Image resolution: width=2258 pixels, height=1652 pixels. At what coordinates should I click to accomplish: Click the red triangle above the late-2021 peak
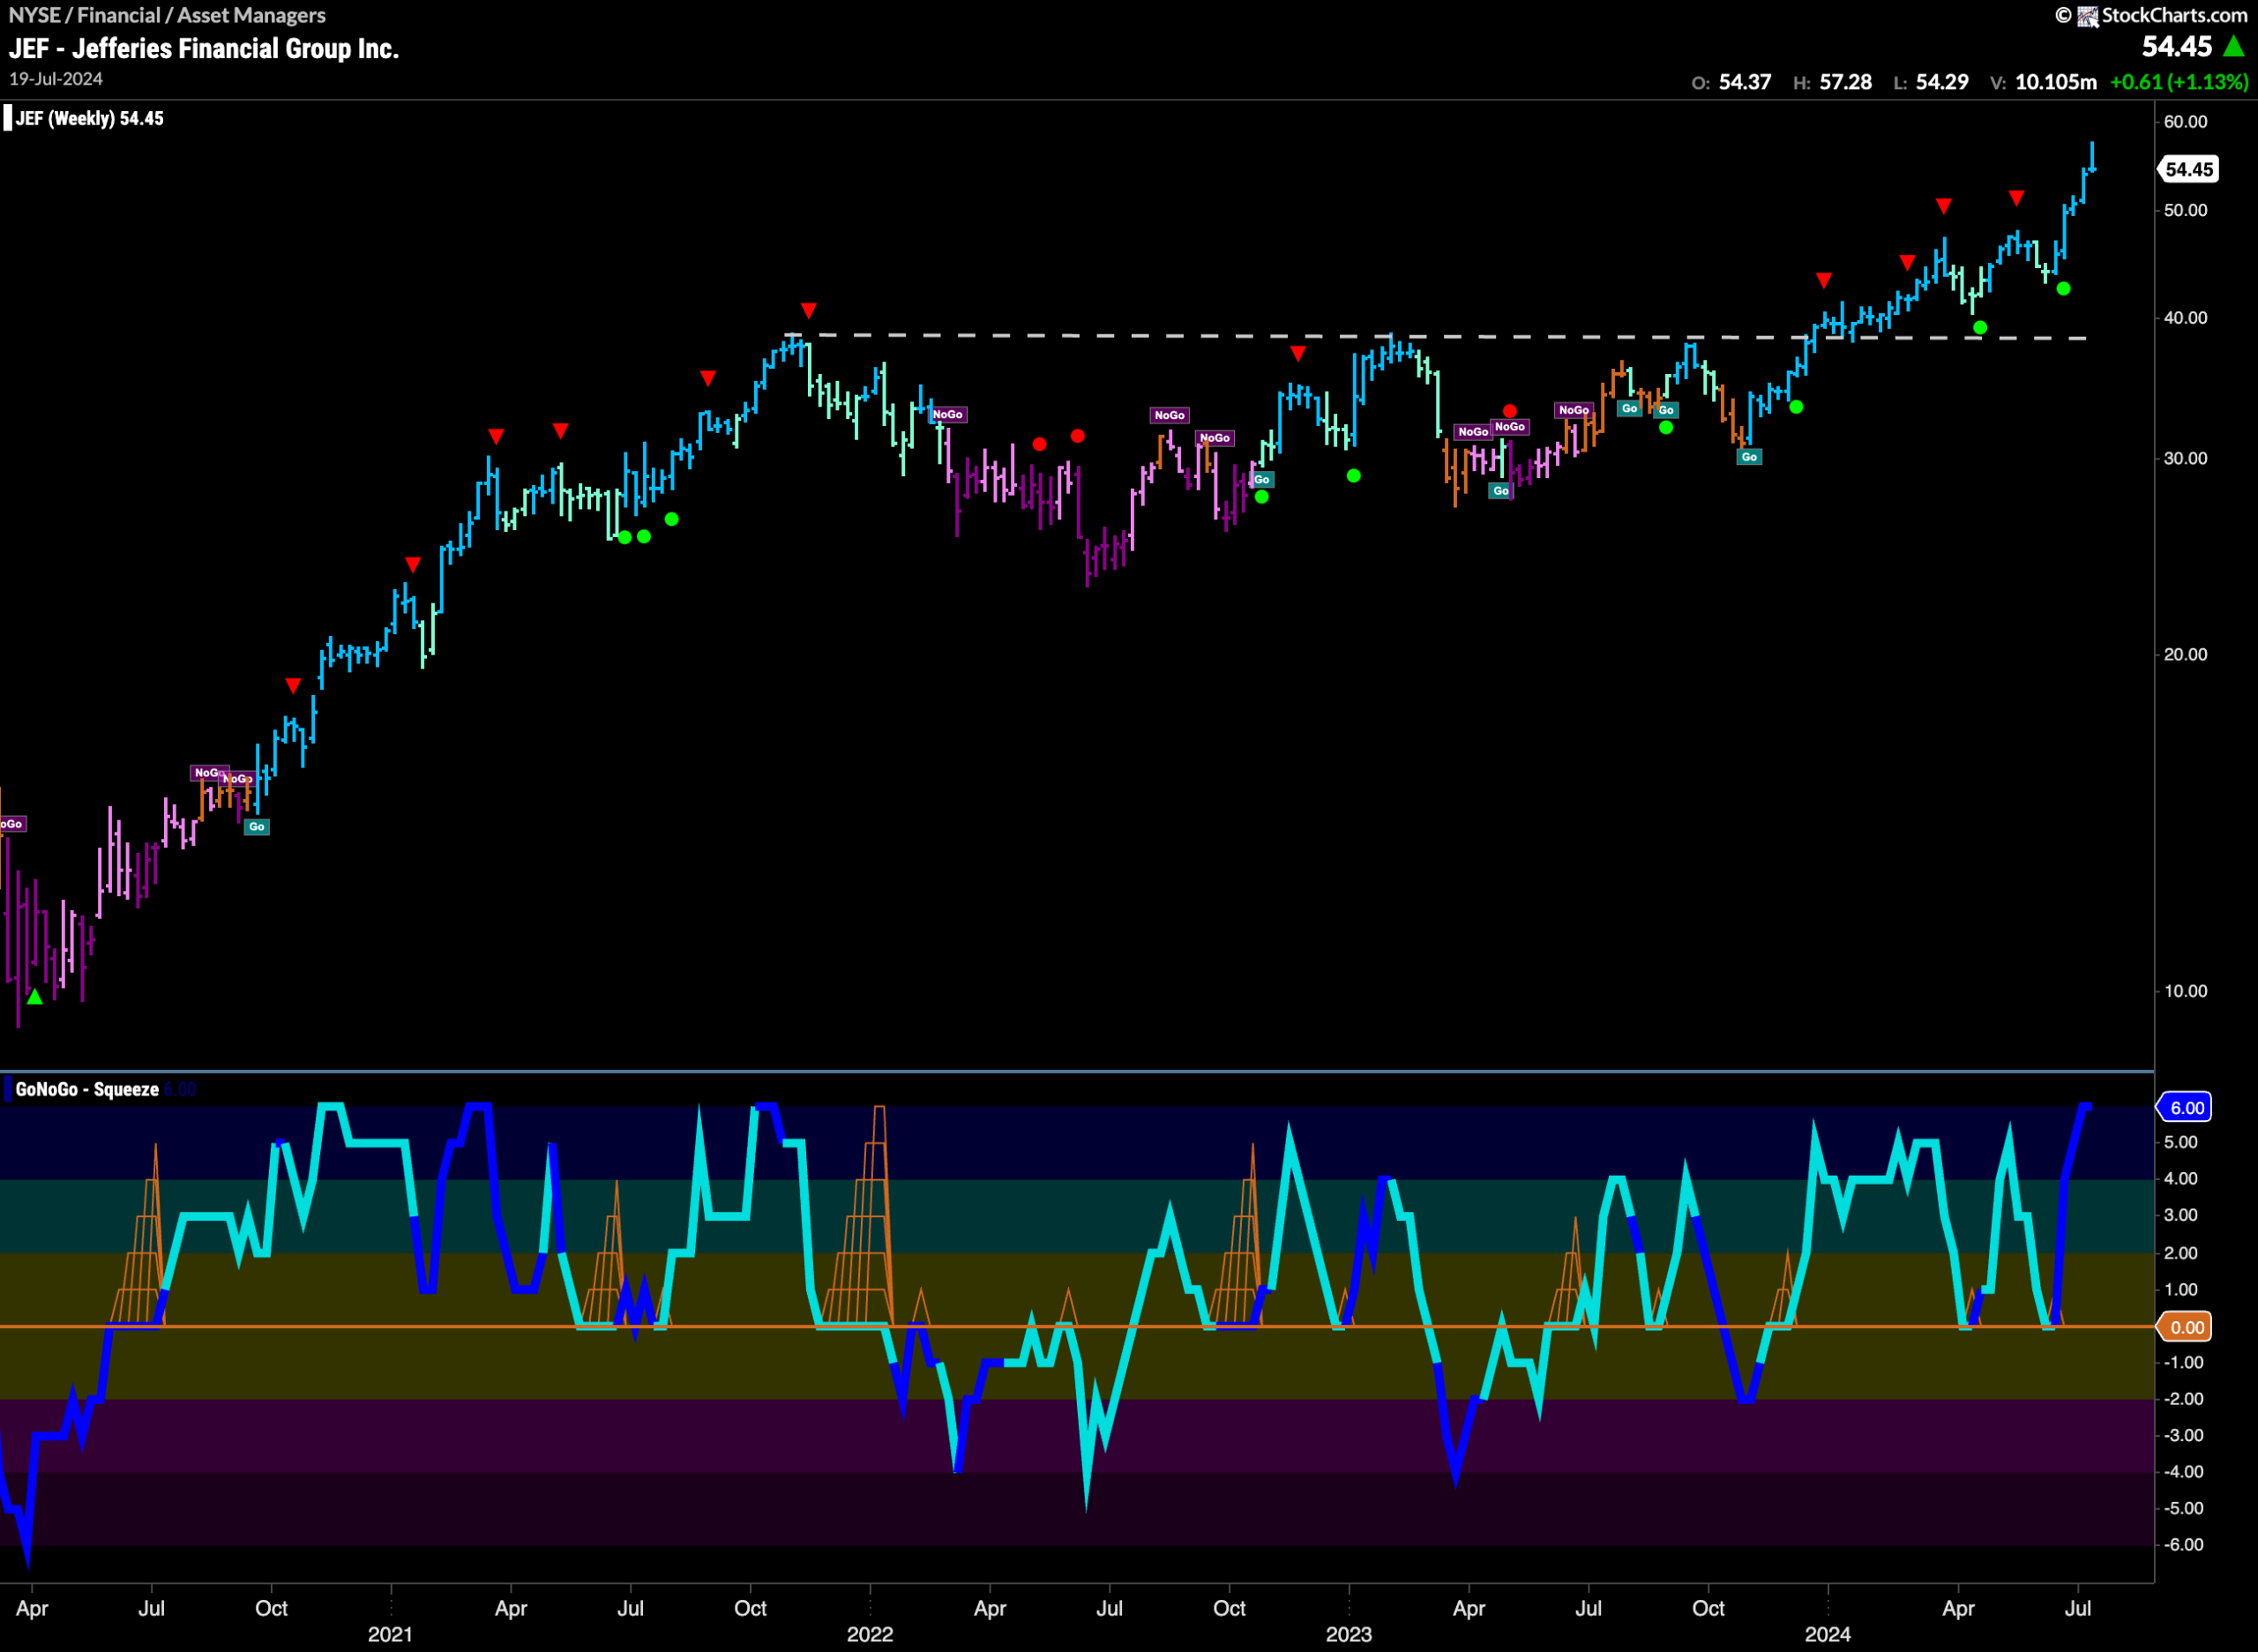(809, 310)
